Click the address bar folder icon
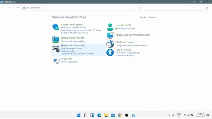The height and width of the screenshot is (119, 212). point(24,8)
